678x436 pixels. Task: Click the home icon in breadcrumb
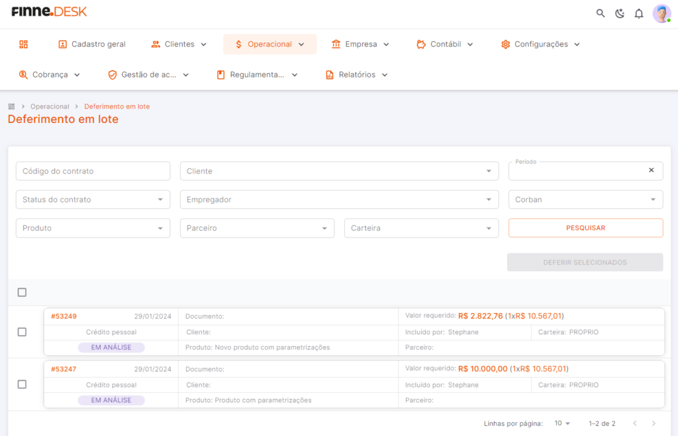(x=12, y=107)
